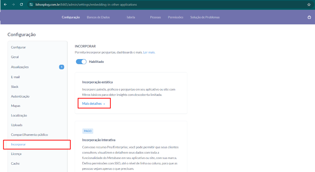Open Mais detalhes for static embedding
This screenshot has height=172, width=315.
pos(92,104)
